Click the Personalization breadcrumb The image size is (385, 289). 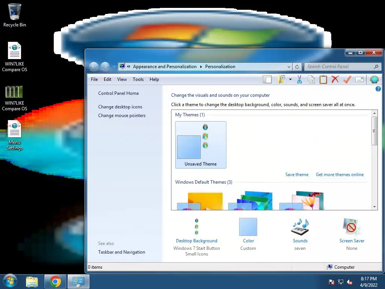220,67
